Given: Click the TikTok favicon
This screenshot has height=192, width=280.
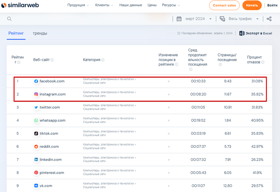Looking at the screenshot, I should (36, 133).
